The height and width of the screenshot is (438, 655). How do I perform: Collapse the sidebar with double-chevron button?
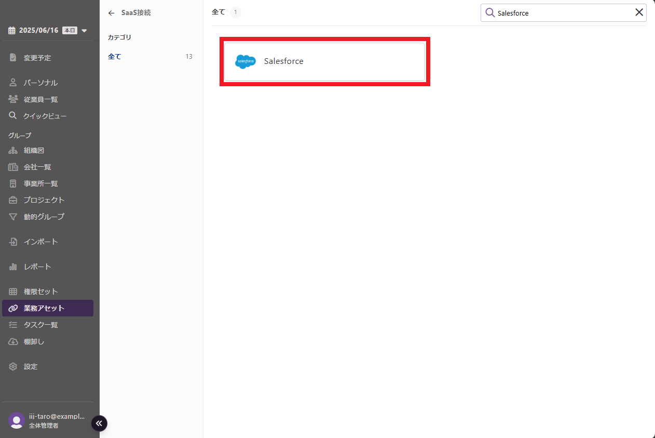tap(99, 423)
